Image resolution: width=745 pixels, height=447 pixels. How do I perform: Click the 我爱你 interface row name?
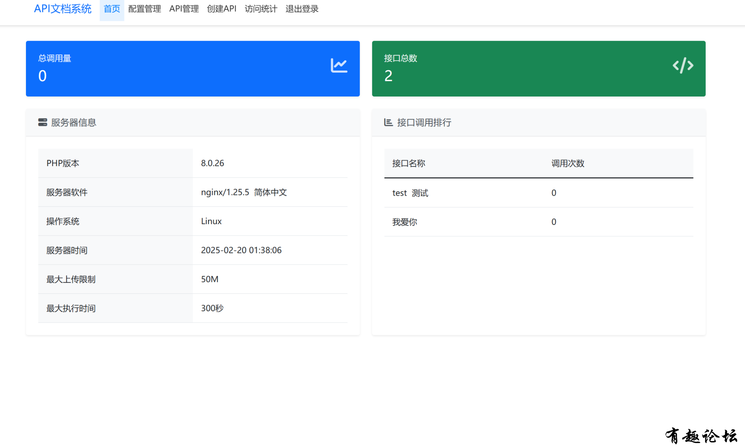point(405,222)
